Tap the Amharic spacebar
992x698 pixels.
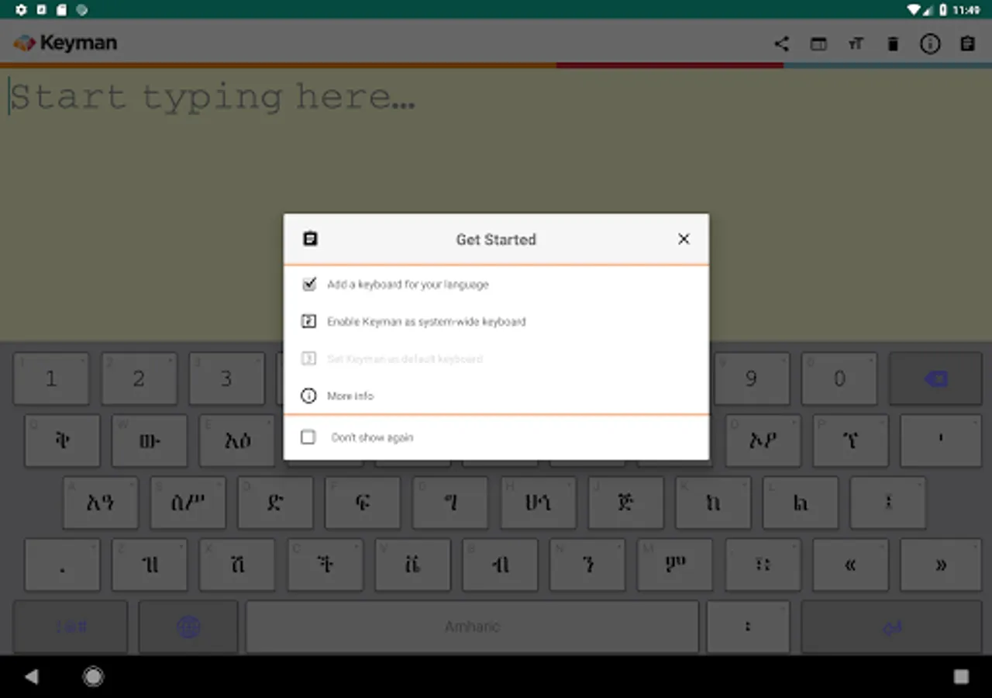click(x=472, y=627)
